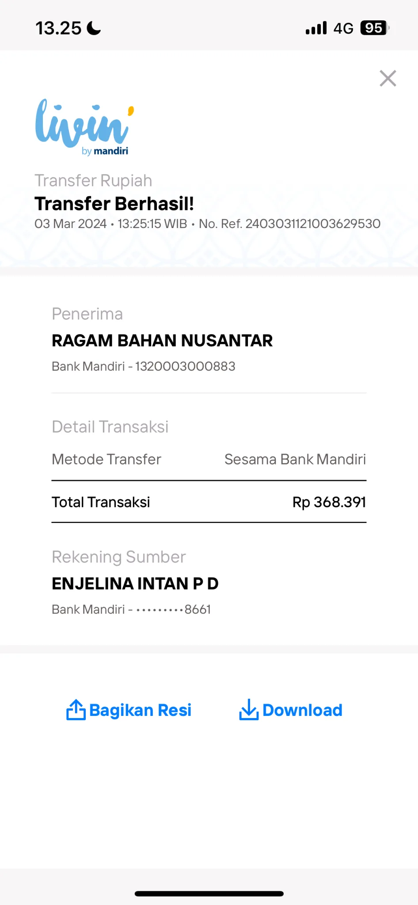Tap the share icon beside Bagikan Resi
The image size is (418, 905).
[76, 710]
